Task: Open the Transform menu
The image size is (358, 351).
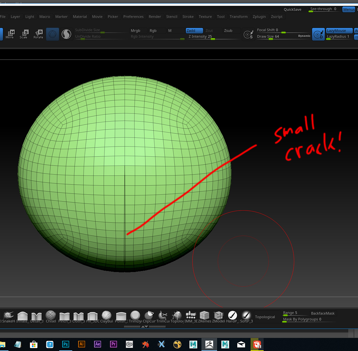Action: [239, 17]
